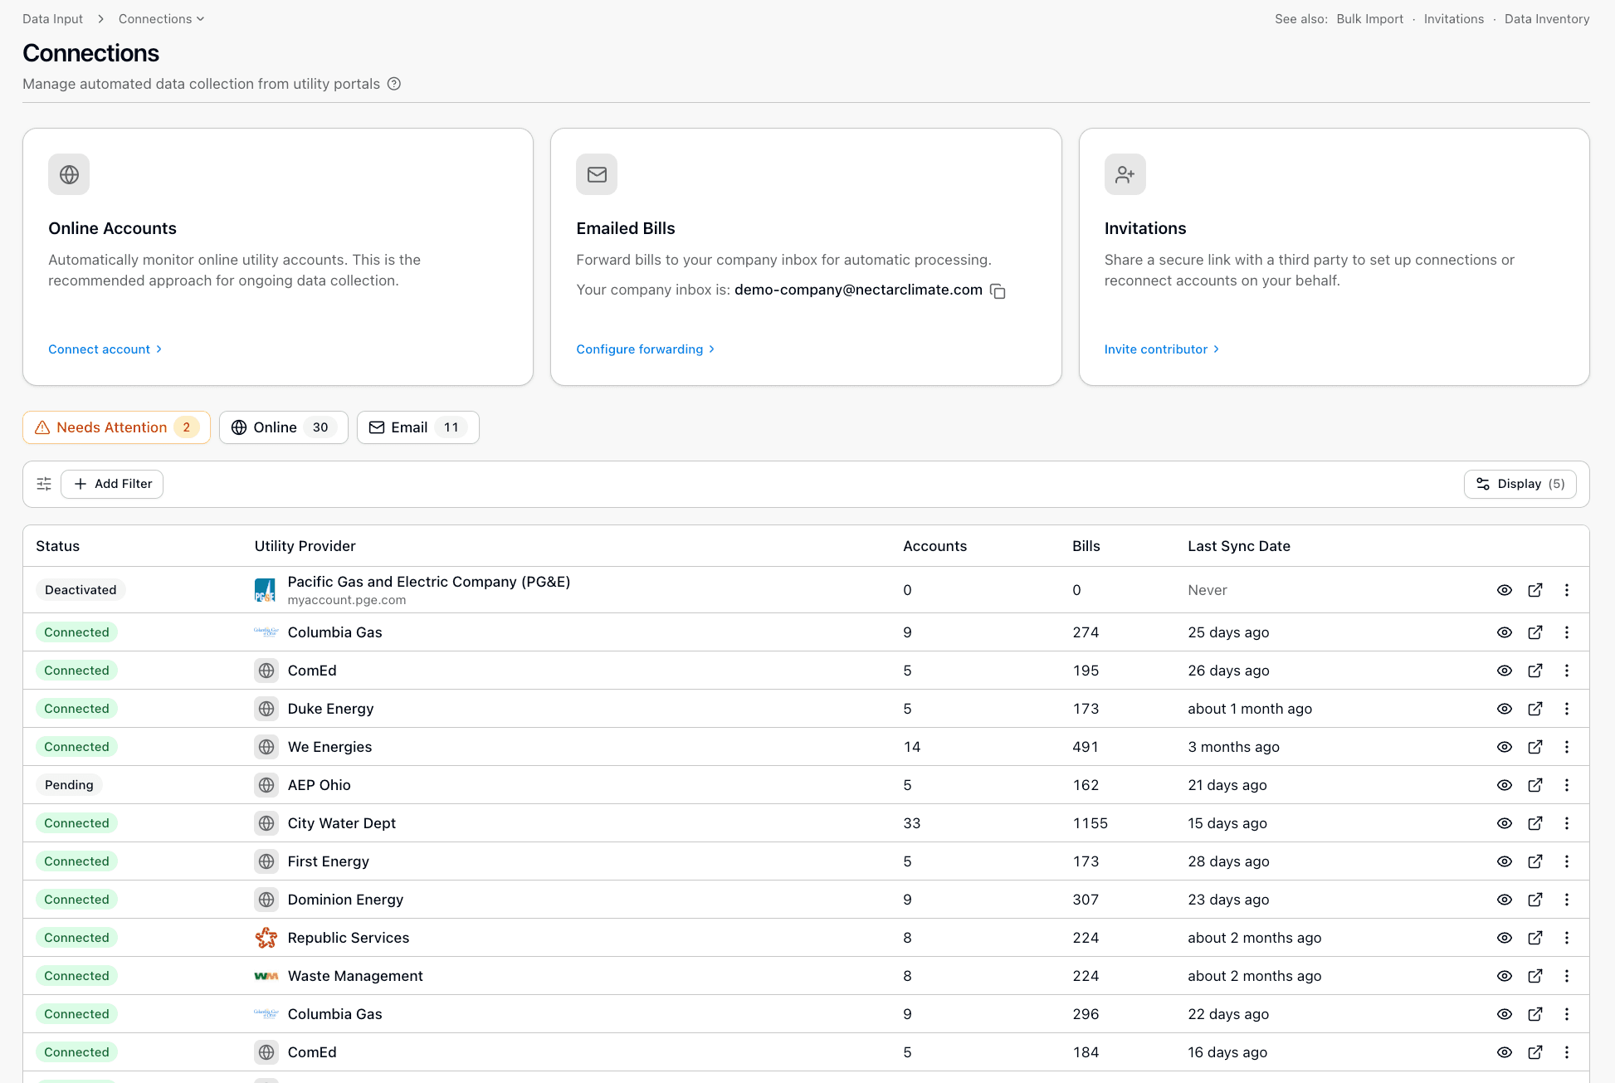Click the Configure forwarding link
Image resolution: width=1615 pixels, height=1083 pixels.
(x=646, y=349)
